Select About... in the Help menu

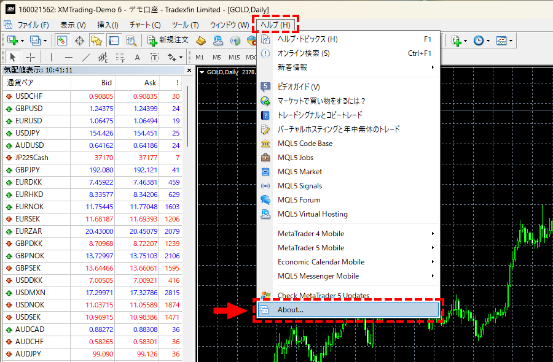point(348,310)
